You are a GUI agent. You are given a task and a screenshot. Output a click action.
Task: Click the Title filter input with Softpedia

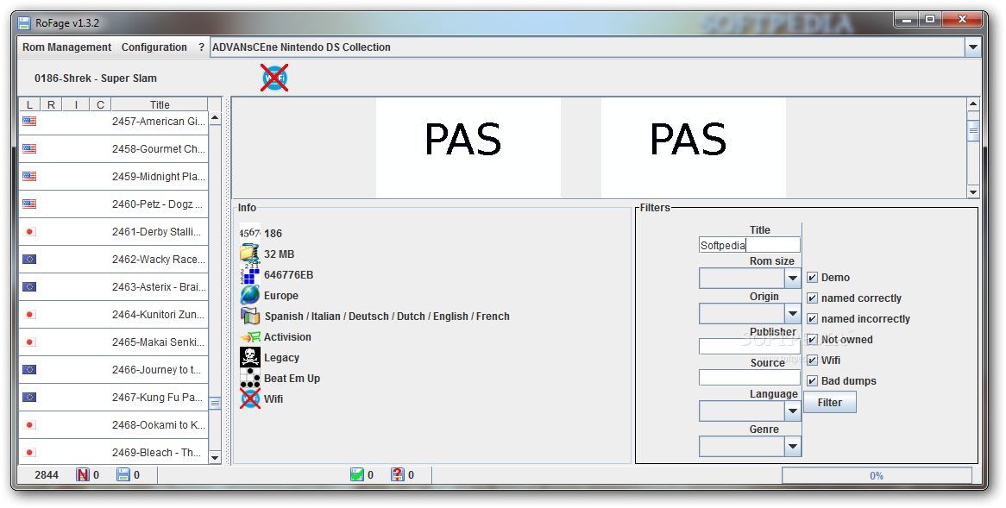point(750,245)
